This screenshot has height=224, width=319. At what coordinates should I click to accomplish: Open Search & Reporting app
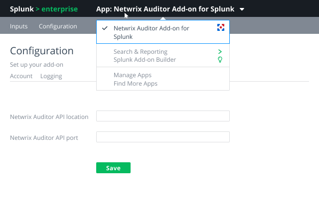[x=141, y=52]
